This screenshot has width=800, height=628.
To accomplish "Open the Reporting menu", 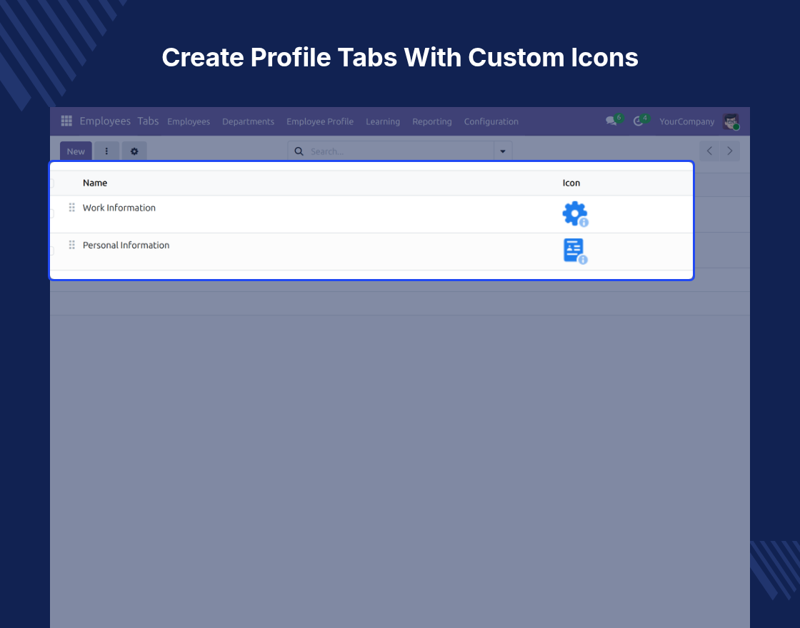I will tap(431, 121).
